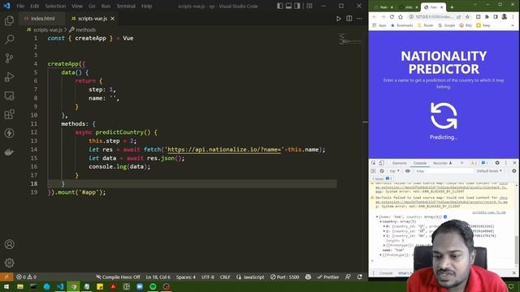This screenshot has height=292, width=520.
Task: Open the File menu
Action: point(20,6)
